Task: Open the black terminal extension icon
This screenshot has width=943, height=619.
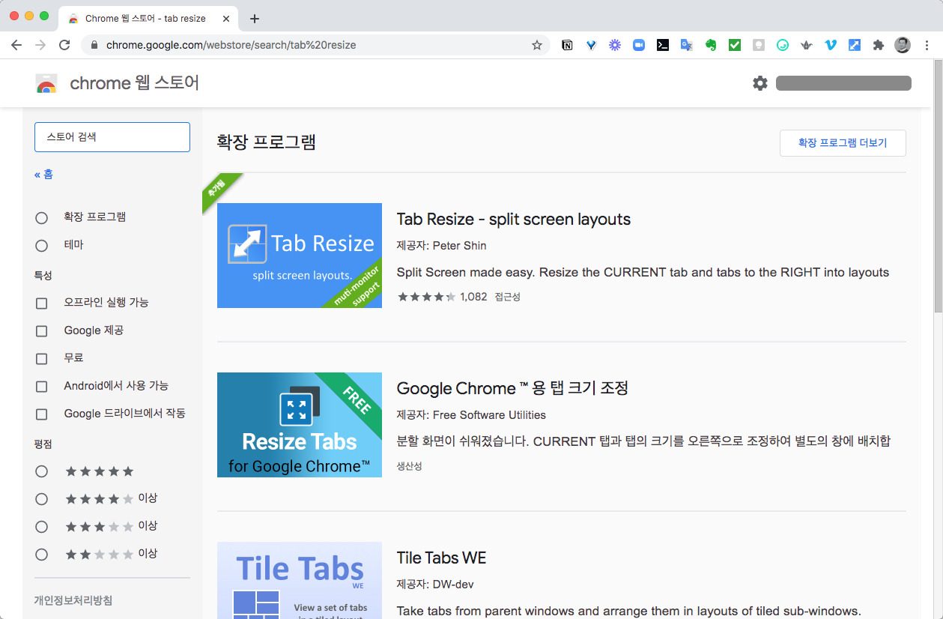Action: coord(663,45)
